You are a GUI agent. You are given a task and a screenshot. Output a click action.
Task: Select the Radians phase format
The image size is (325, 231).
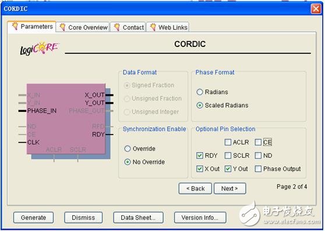tap(200, 92)
